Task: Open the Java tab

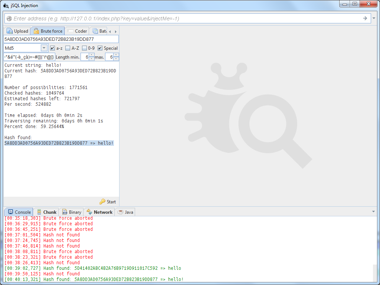Action: (x=125, y=212)
